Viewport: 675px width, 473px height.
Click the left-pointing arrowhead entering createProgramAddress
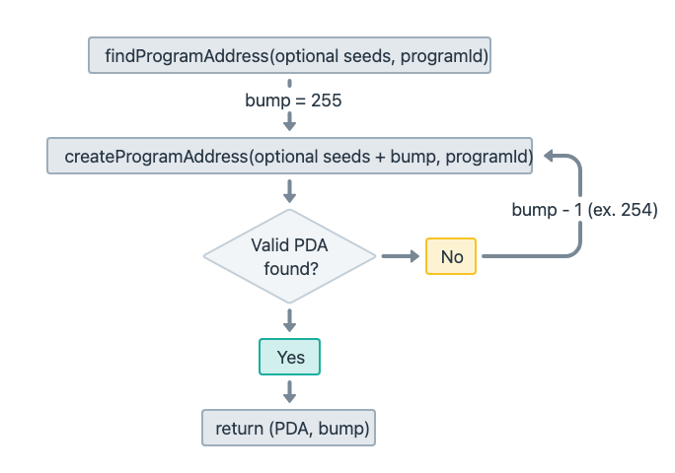coord(551,156)
